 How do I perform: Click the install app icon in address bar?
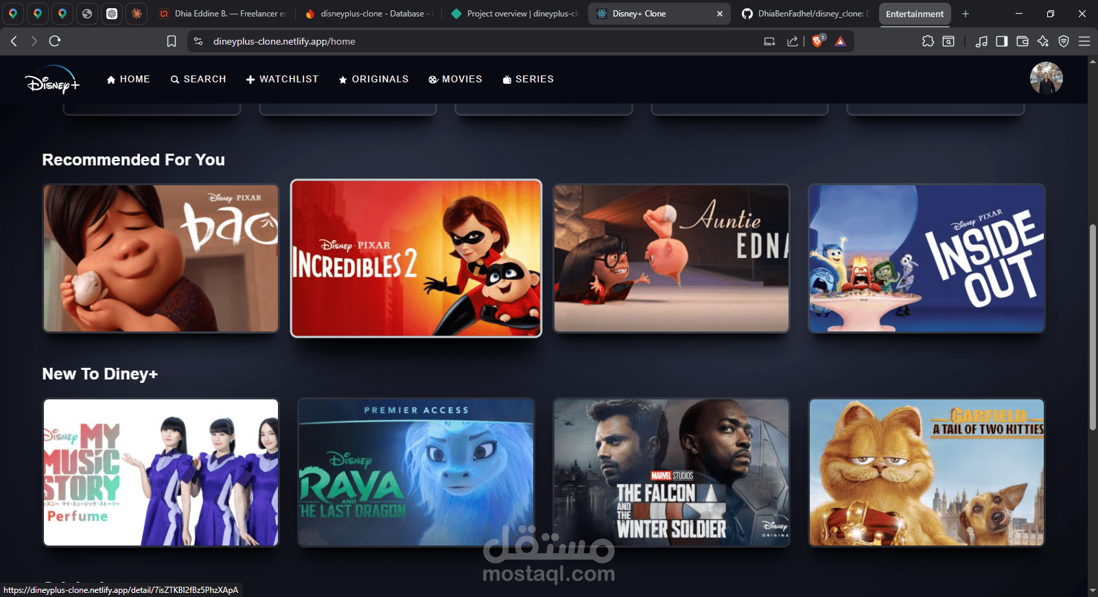coord(770,41)
